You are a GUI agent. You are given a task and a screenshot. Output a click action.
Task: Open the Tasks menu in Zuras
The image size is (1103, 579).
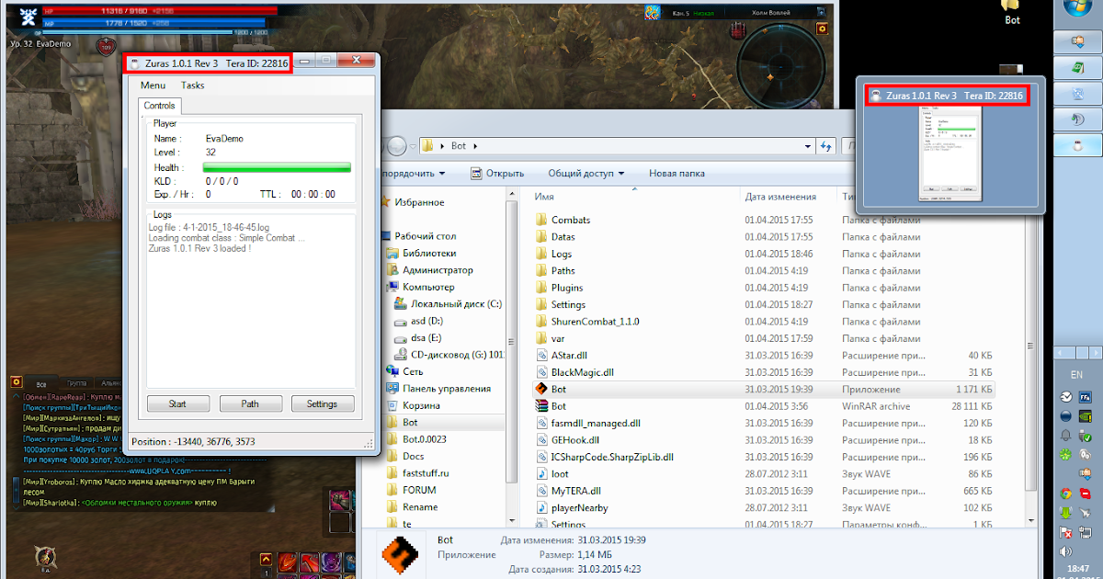pyautogui.click(x=193, y=85)
